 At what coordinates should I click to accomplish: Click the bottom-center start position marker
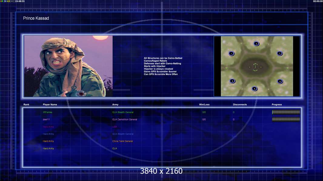pyautogui.click(x=255, y=89)
